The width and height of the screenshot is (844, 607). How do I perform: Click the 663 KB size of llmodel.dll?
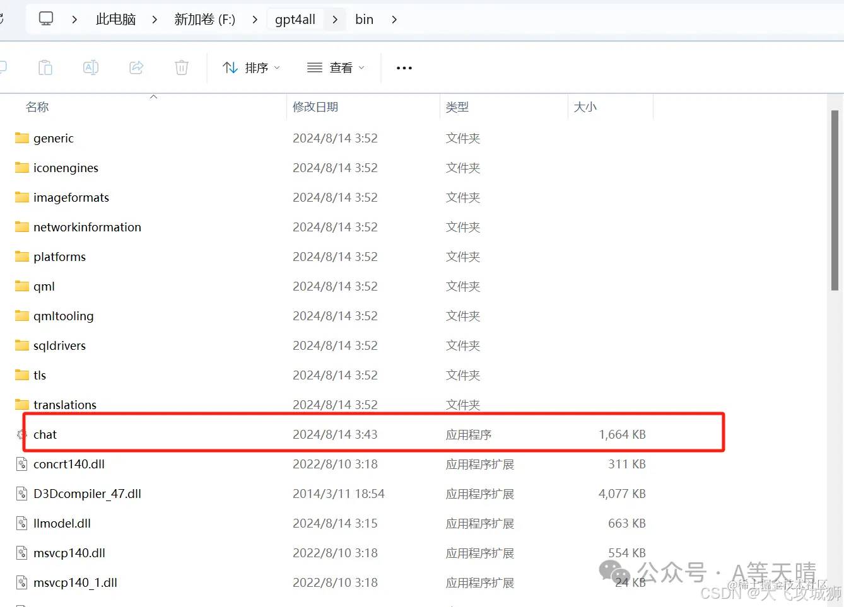[x=627, y=523]
